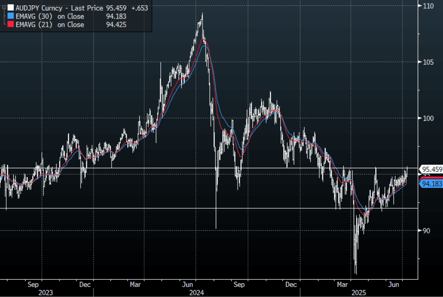Collapse the legend using the minus box
The height and width of the screenshot is (297, 443).
[4, 8]
